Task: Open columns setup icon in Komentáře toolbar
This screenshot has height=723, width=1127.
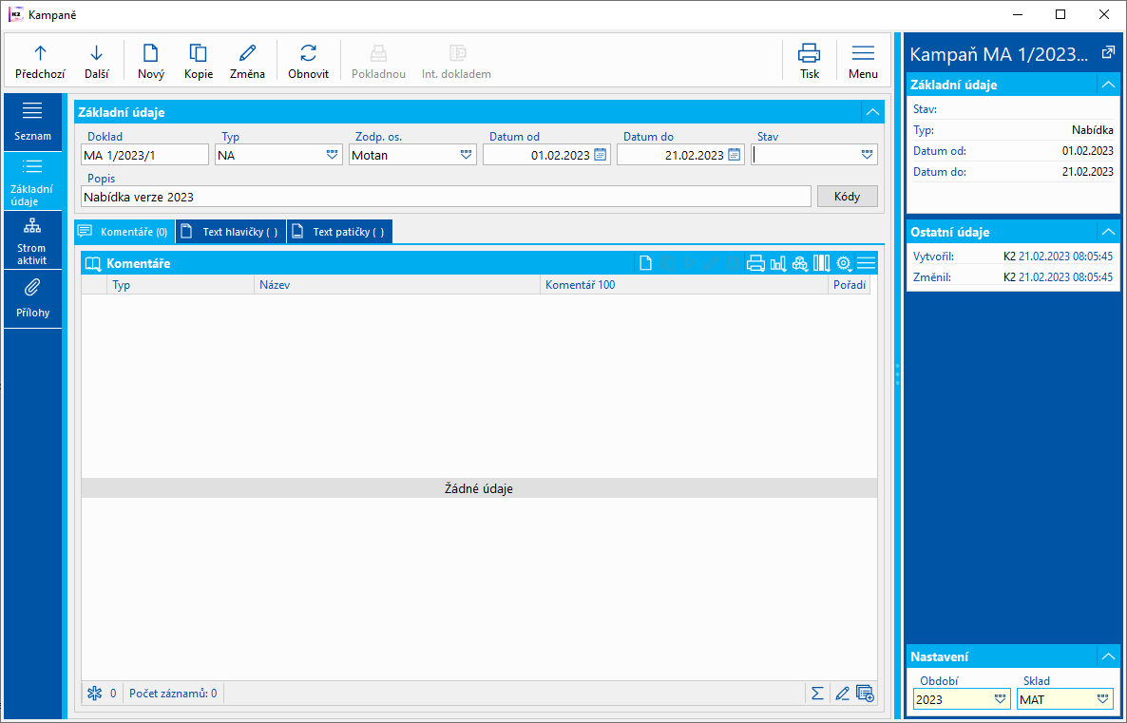Action: pyautogui.click(x=822, y=264)
